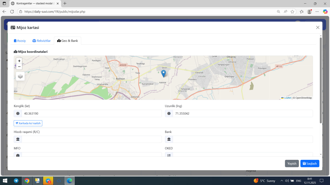Zoom out on the map
The height and width of the screenshot is (185, 330).
pyautogui.click(x=19, y=67)
